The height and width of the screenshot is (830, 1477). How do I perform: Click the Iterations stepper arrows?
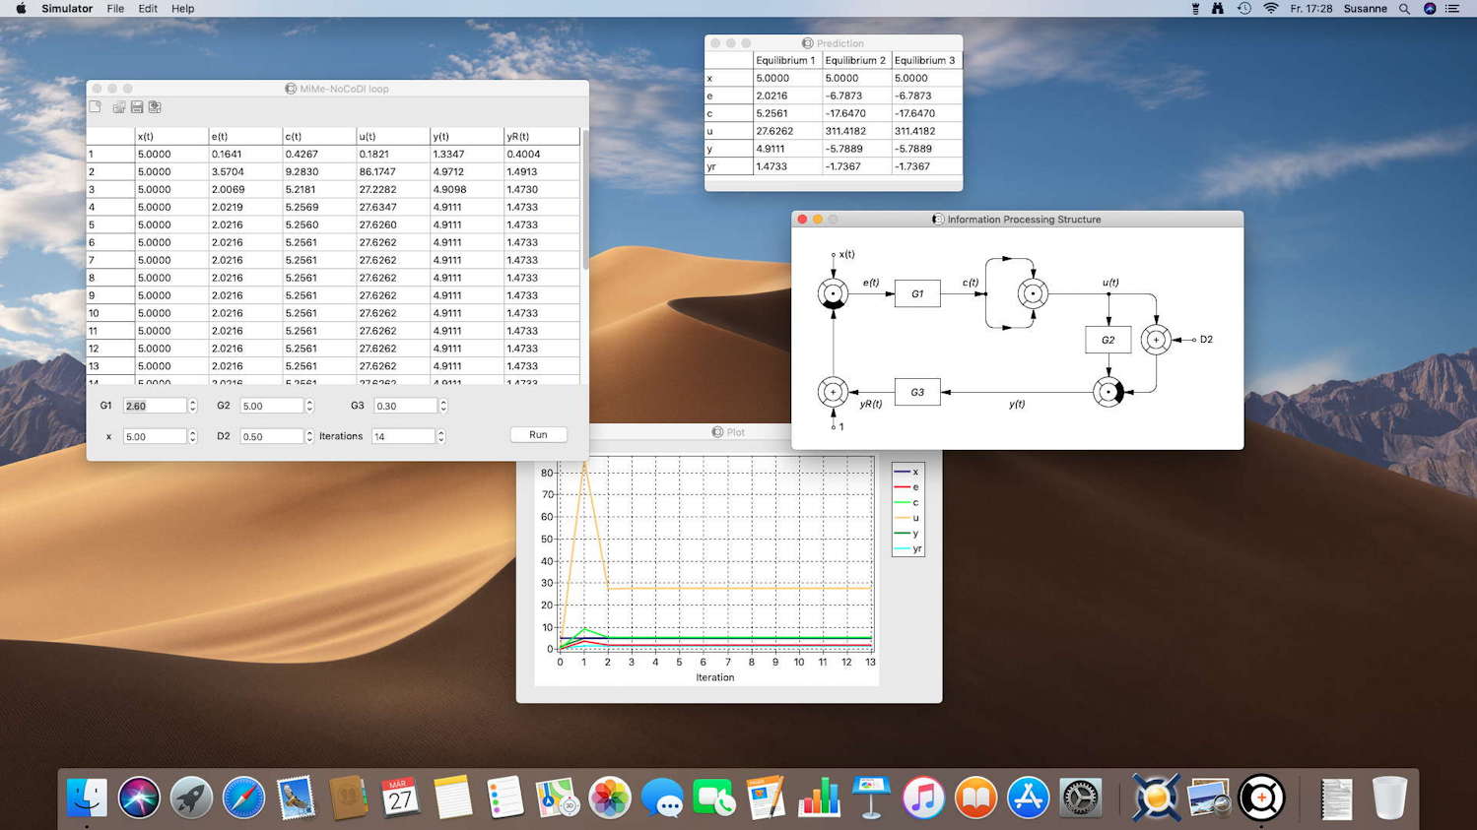441,436
